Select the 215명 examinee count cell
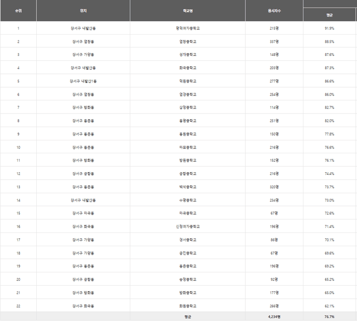Screen dimensions: 357x321 click(x=274, y=28)
